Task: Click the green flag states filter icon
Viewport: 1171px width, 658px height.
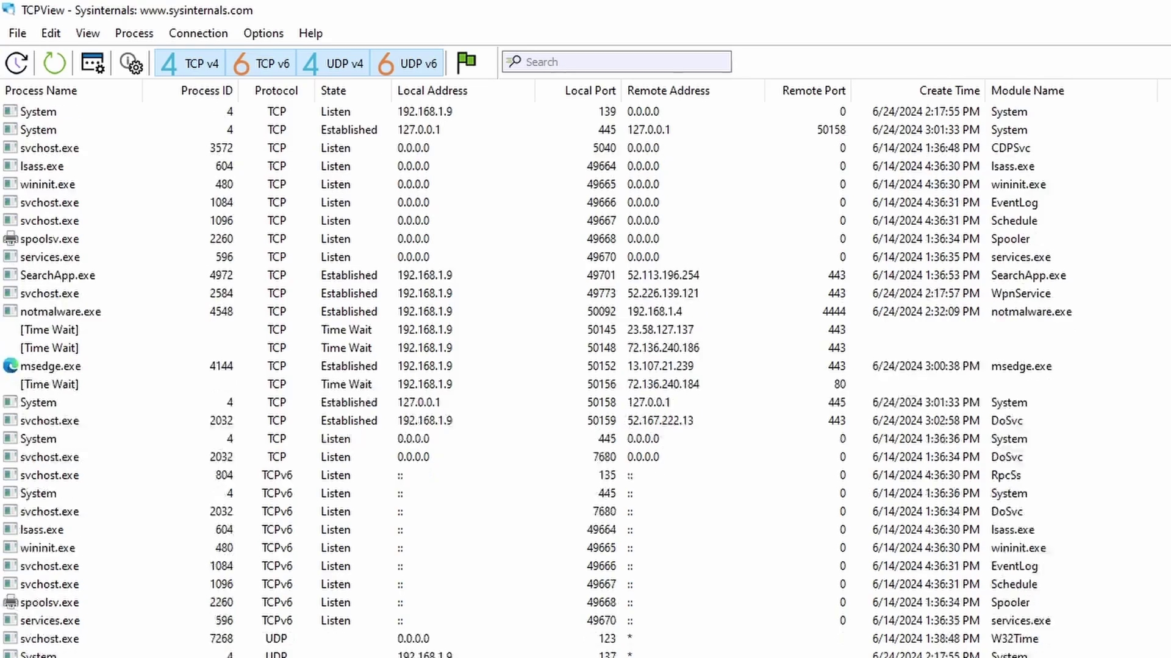Action: [467, 61]
